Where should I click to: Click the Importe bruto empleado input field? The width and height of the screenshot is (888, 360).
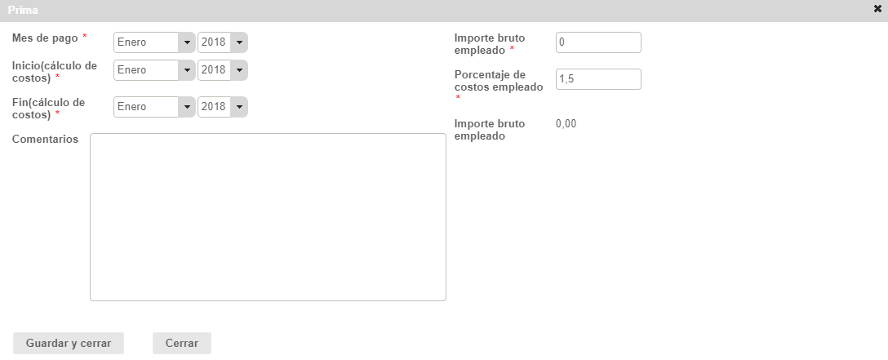[598, 42]
